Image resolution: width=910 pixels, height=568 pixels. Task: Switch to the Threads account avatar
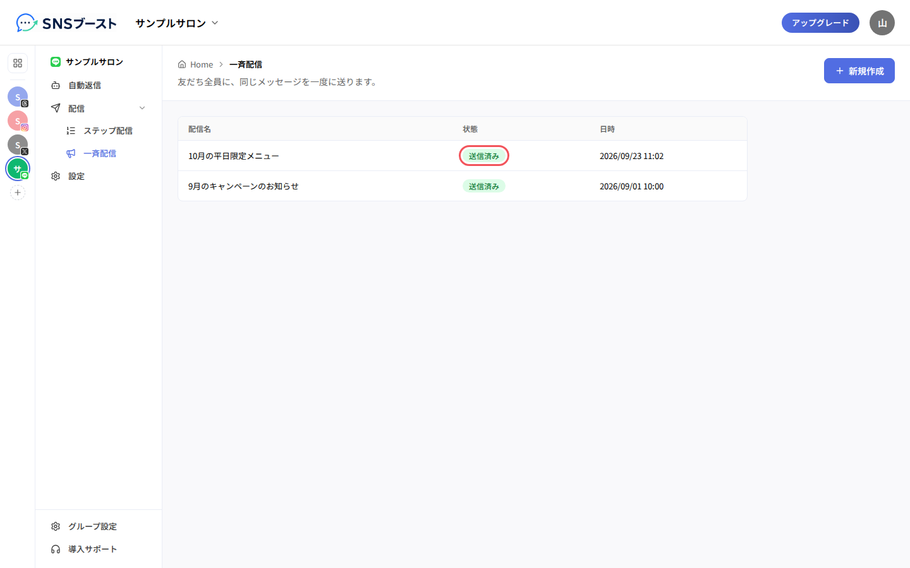click(18, 97)
